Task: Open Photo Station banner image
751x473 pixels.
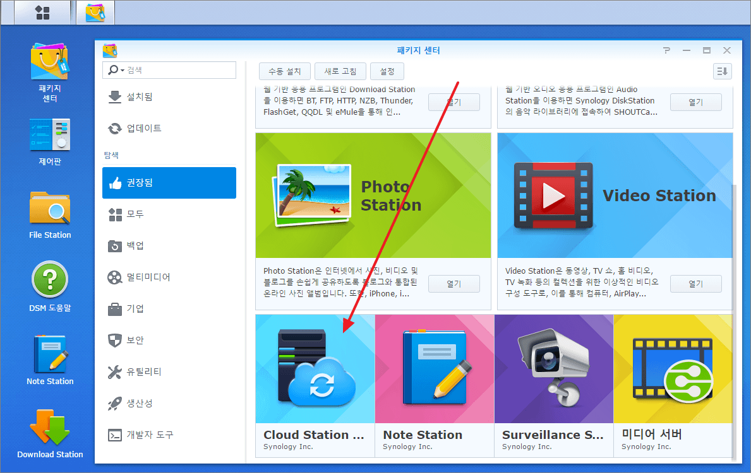Action: (x=373, y=195)
